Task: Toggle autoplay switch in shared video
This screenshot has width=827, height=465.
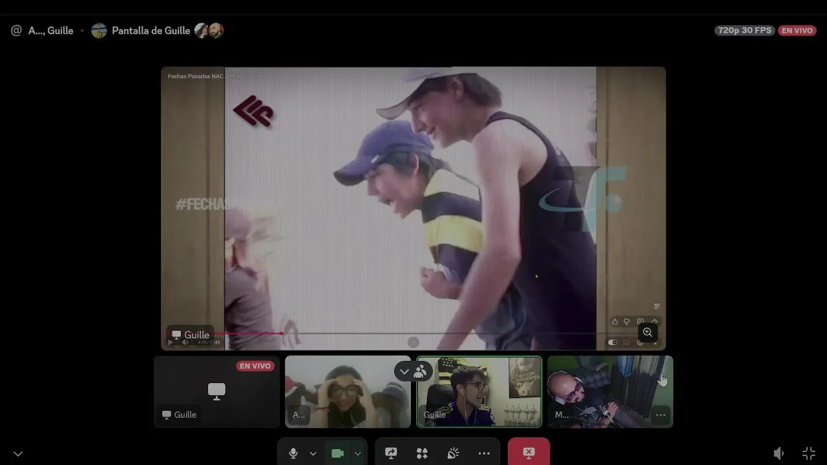Action: coord(612,342)
